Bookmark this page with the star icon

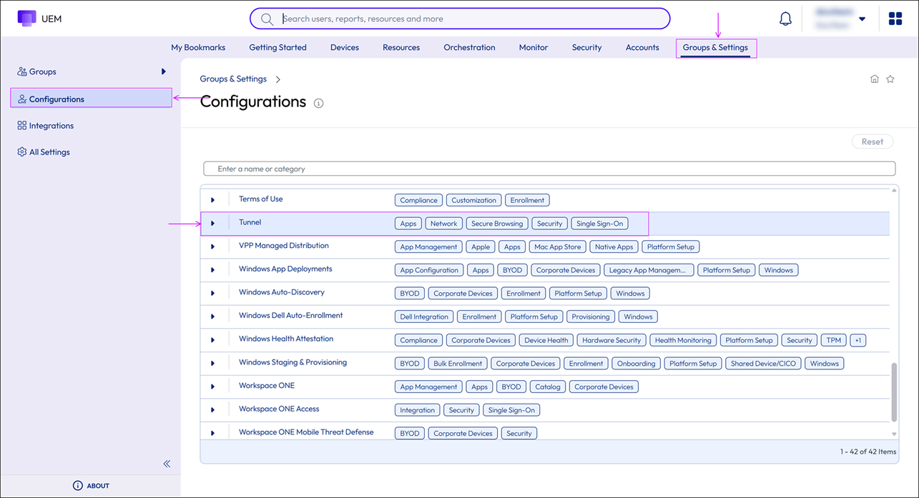[890, 79]
